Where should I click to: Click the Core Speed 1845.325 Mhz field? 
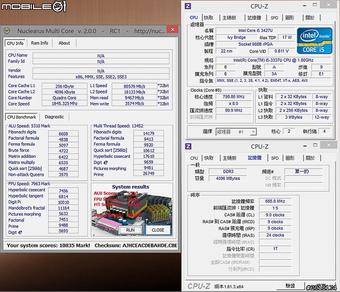click(x=65, y=104)
